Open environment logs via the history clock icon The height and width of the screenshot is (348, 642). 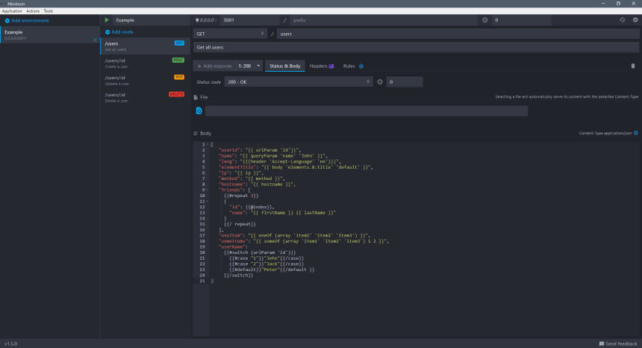pos(623,19)
